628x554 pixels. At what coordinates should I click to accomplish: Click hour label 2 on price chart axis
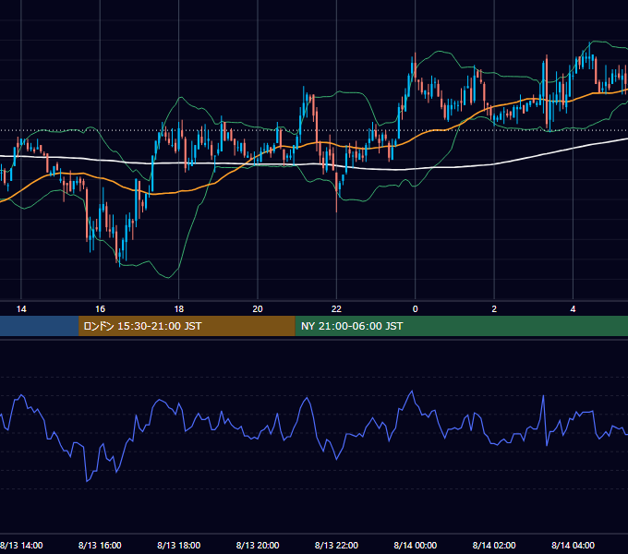(494, 309)
